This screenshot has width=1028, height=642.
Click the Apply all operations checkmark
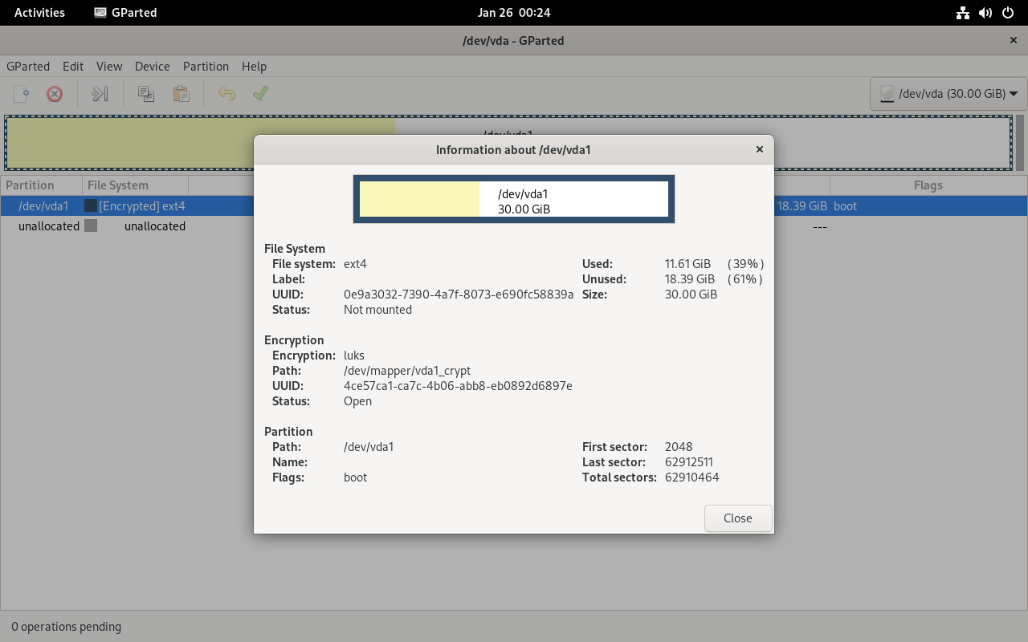[260, 94]
